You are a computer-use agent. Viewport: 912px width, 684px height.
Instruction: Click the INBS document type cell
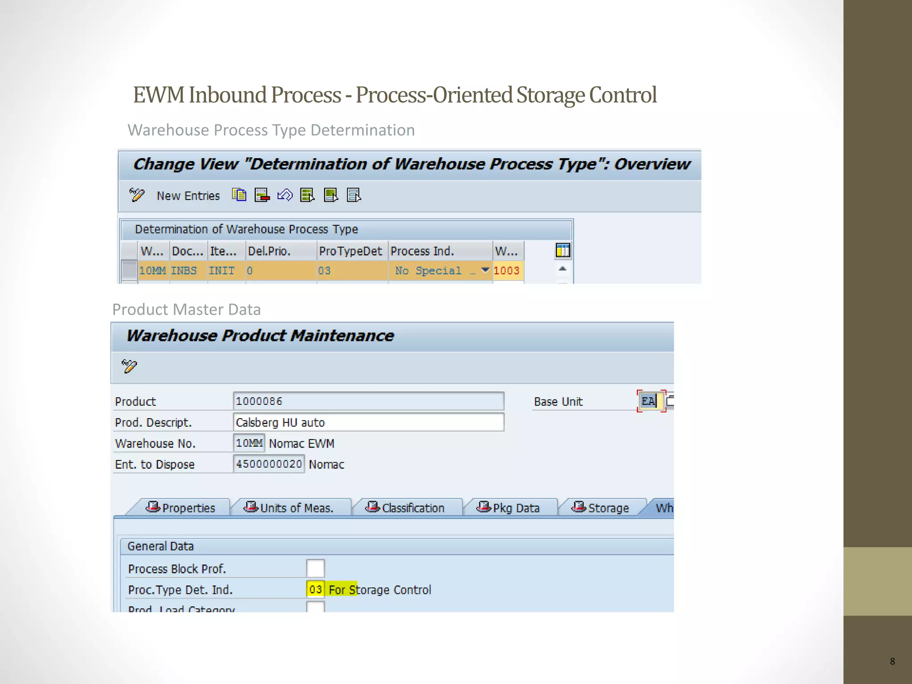tap(188, 271)
